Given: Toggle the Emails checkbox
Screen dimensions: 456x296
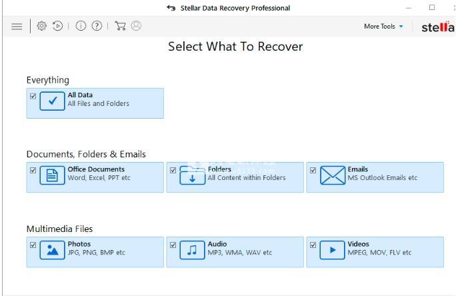Looking at the screenshot, I should point(313,170).
